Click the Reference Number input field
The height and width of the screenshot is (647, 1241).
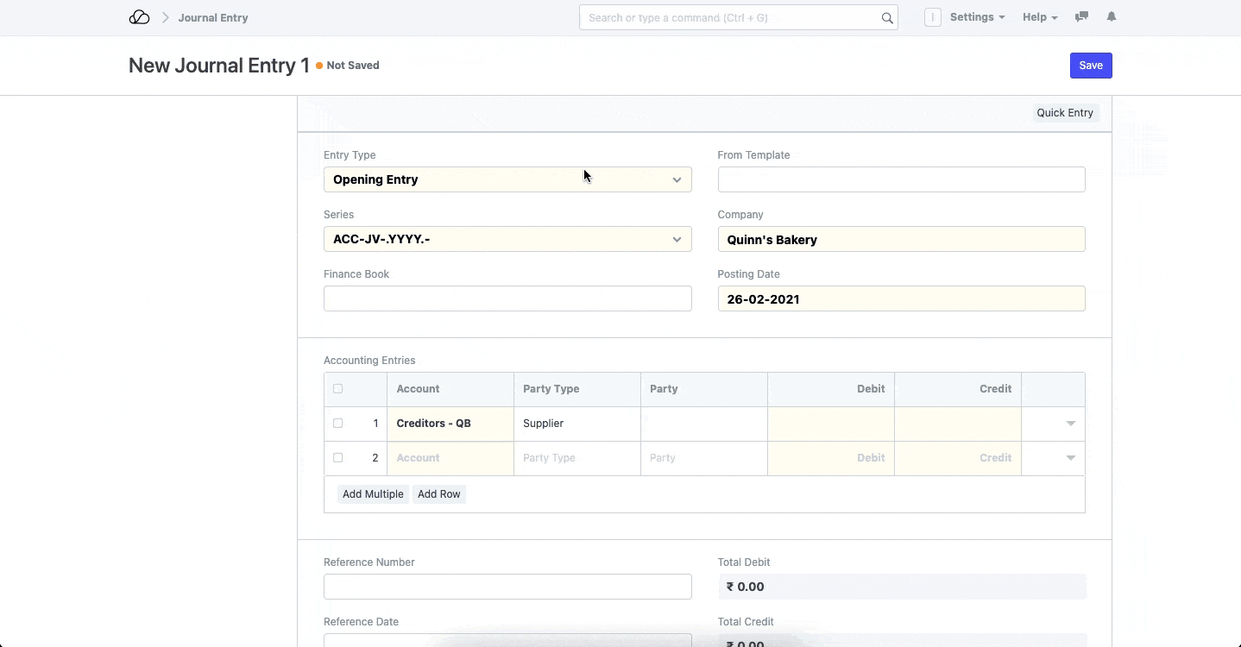pyautogui.click(x=507, y=587)
